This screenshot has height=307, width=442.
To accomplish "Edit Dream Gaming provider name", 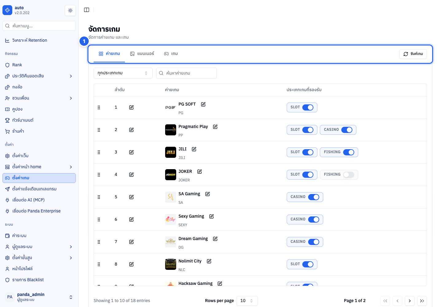I will tap(215, 239).
